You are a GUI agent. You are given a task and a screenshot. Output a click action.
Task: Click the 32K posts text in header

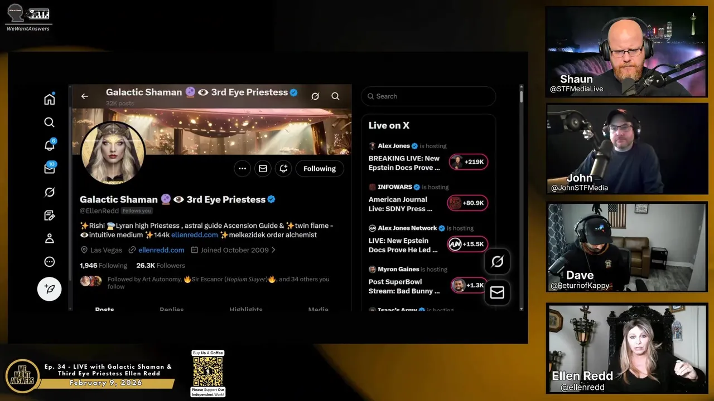tap(120, 104)
